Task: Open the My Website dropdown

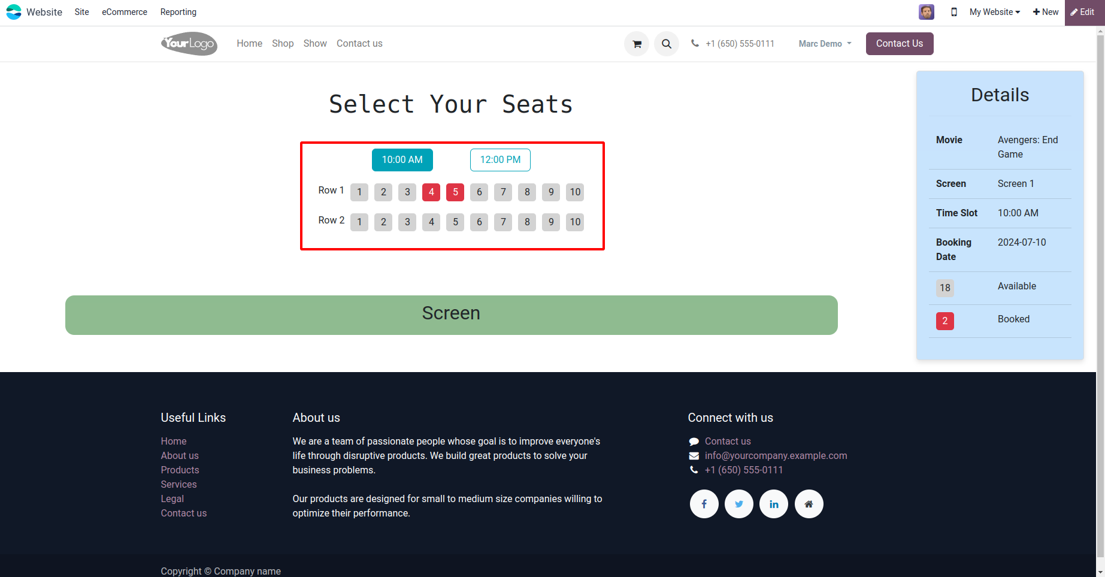Action: 994,12
